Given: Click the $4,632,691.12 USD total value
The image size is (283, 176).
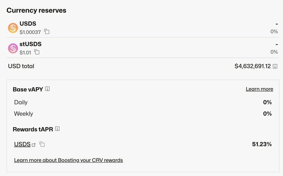Looking at the screenshot, I should pos(253,66).
